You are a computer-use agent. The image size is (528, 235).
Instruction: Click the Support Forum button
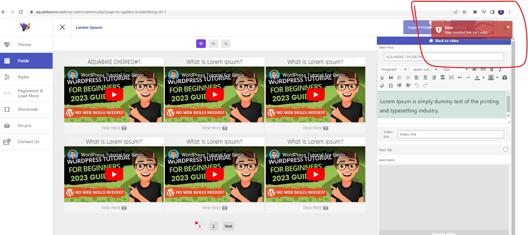tap(418, 27)
